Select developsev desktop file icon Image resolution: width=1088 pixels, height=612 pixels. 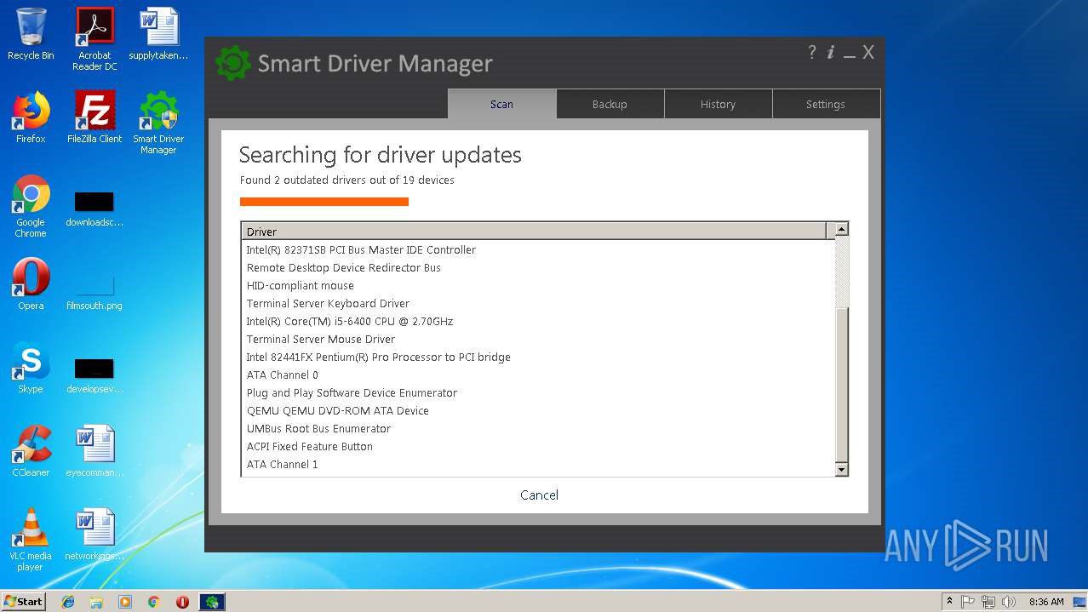94,375
